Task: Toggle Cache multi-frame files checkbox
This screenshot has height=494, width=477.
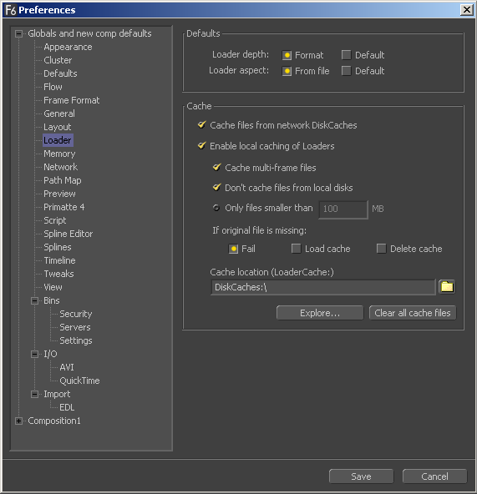Action: pyautogui.click(x=216, y=167)
